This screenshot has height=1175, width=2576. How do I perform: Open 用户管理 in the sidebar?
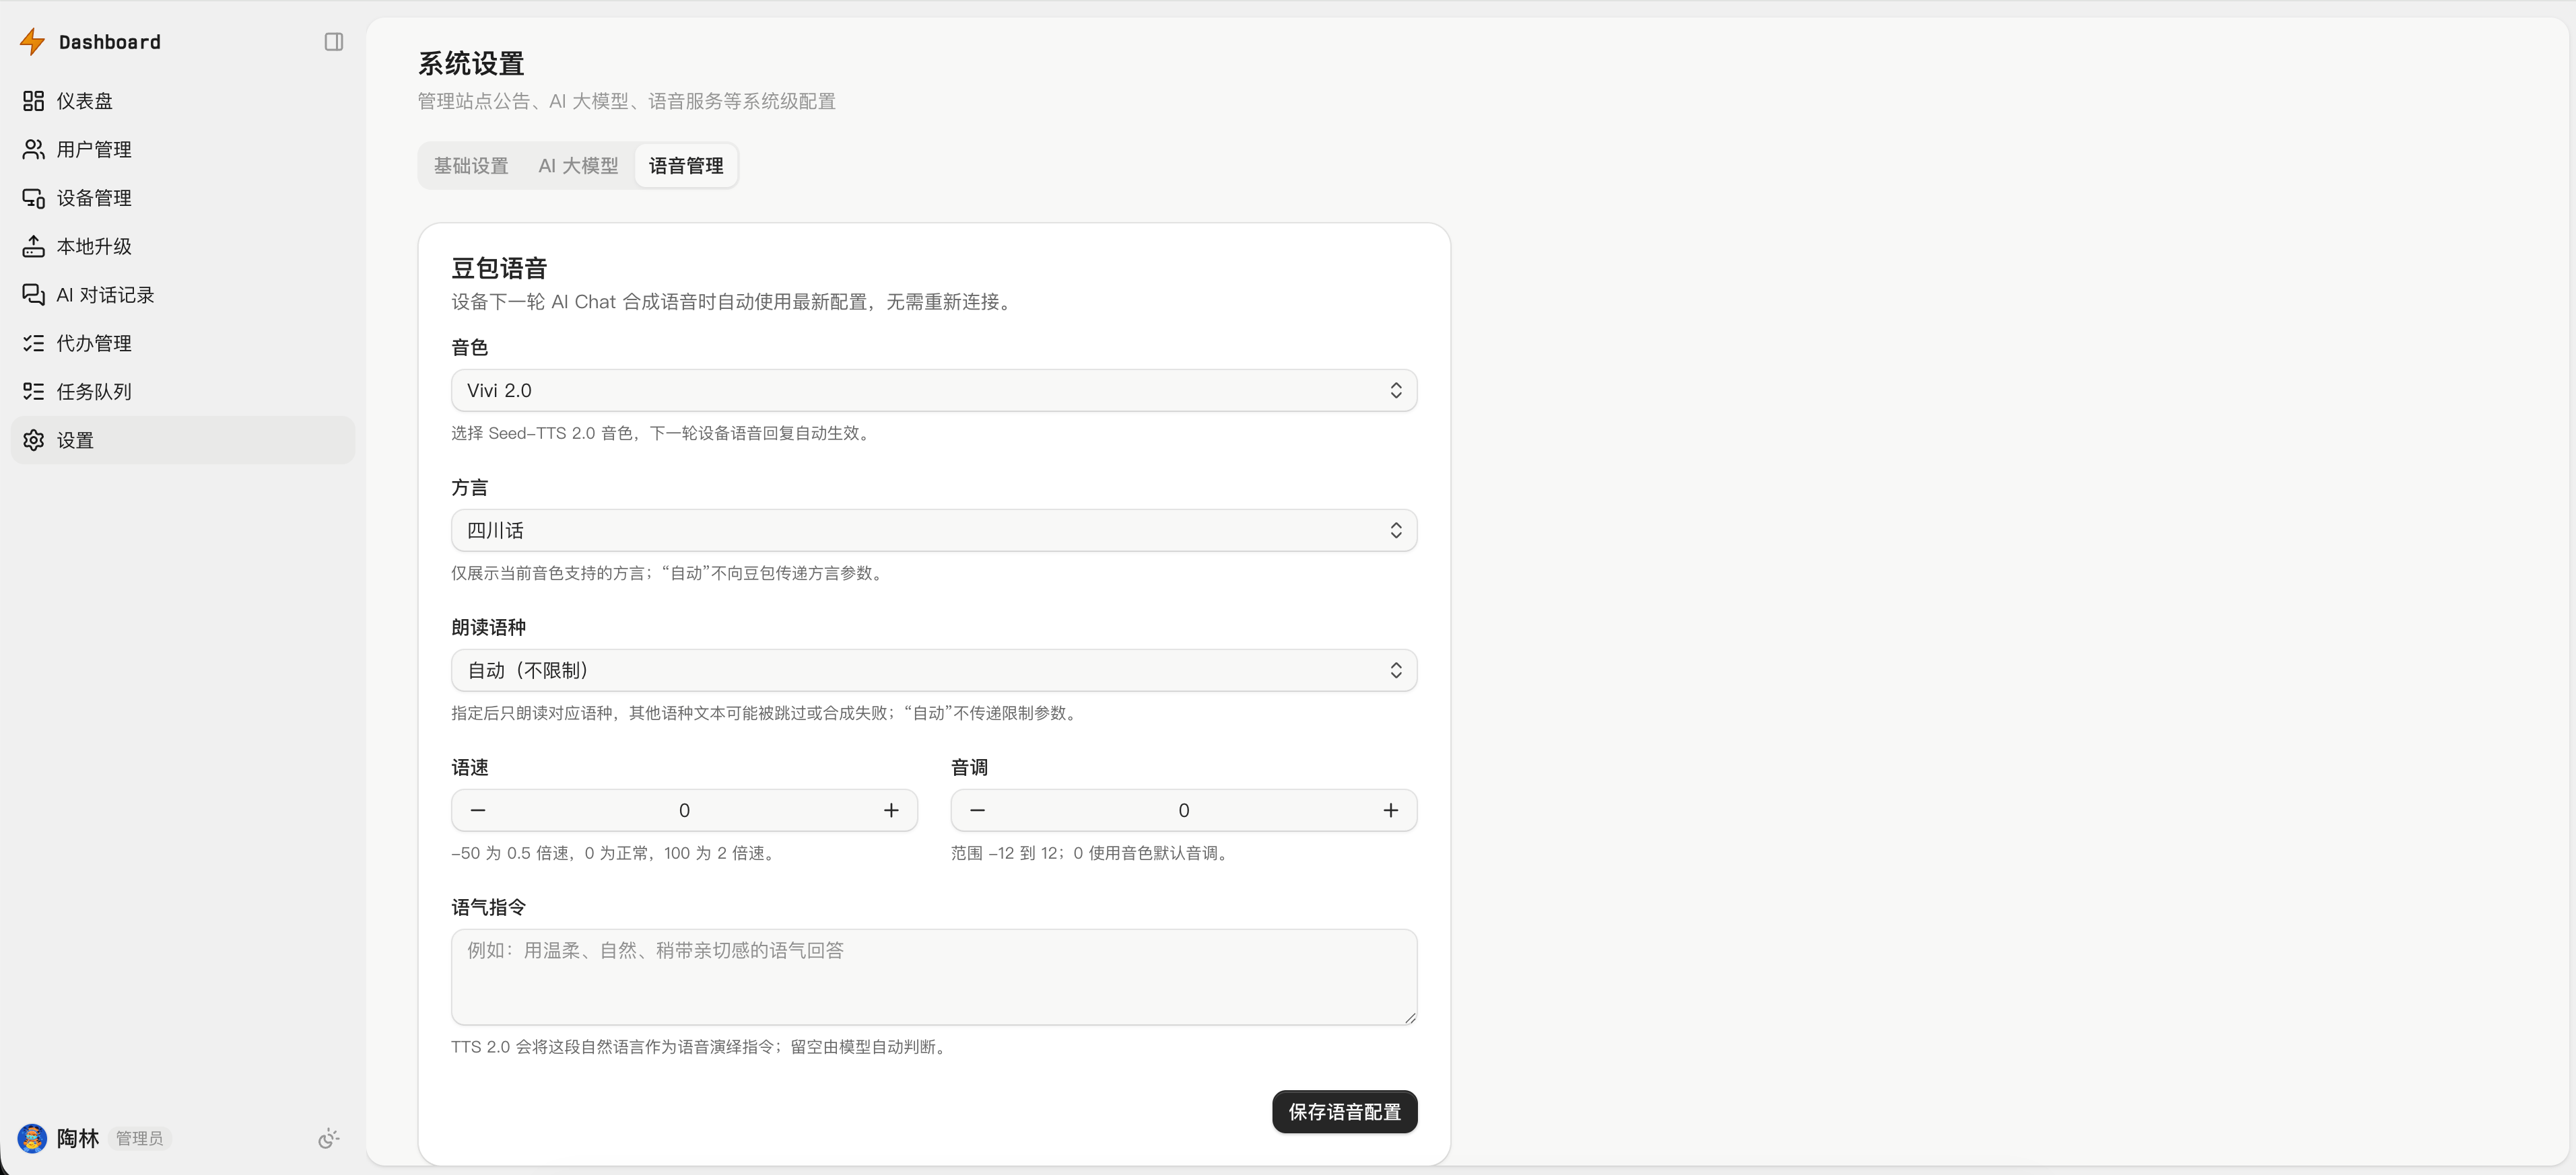tap(183, 149)
